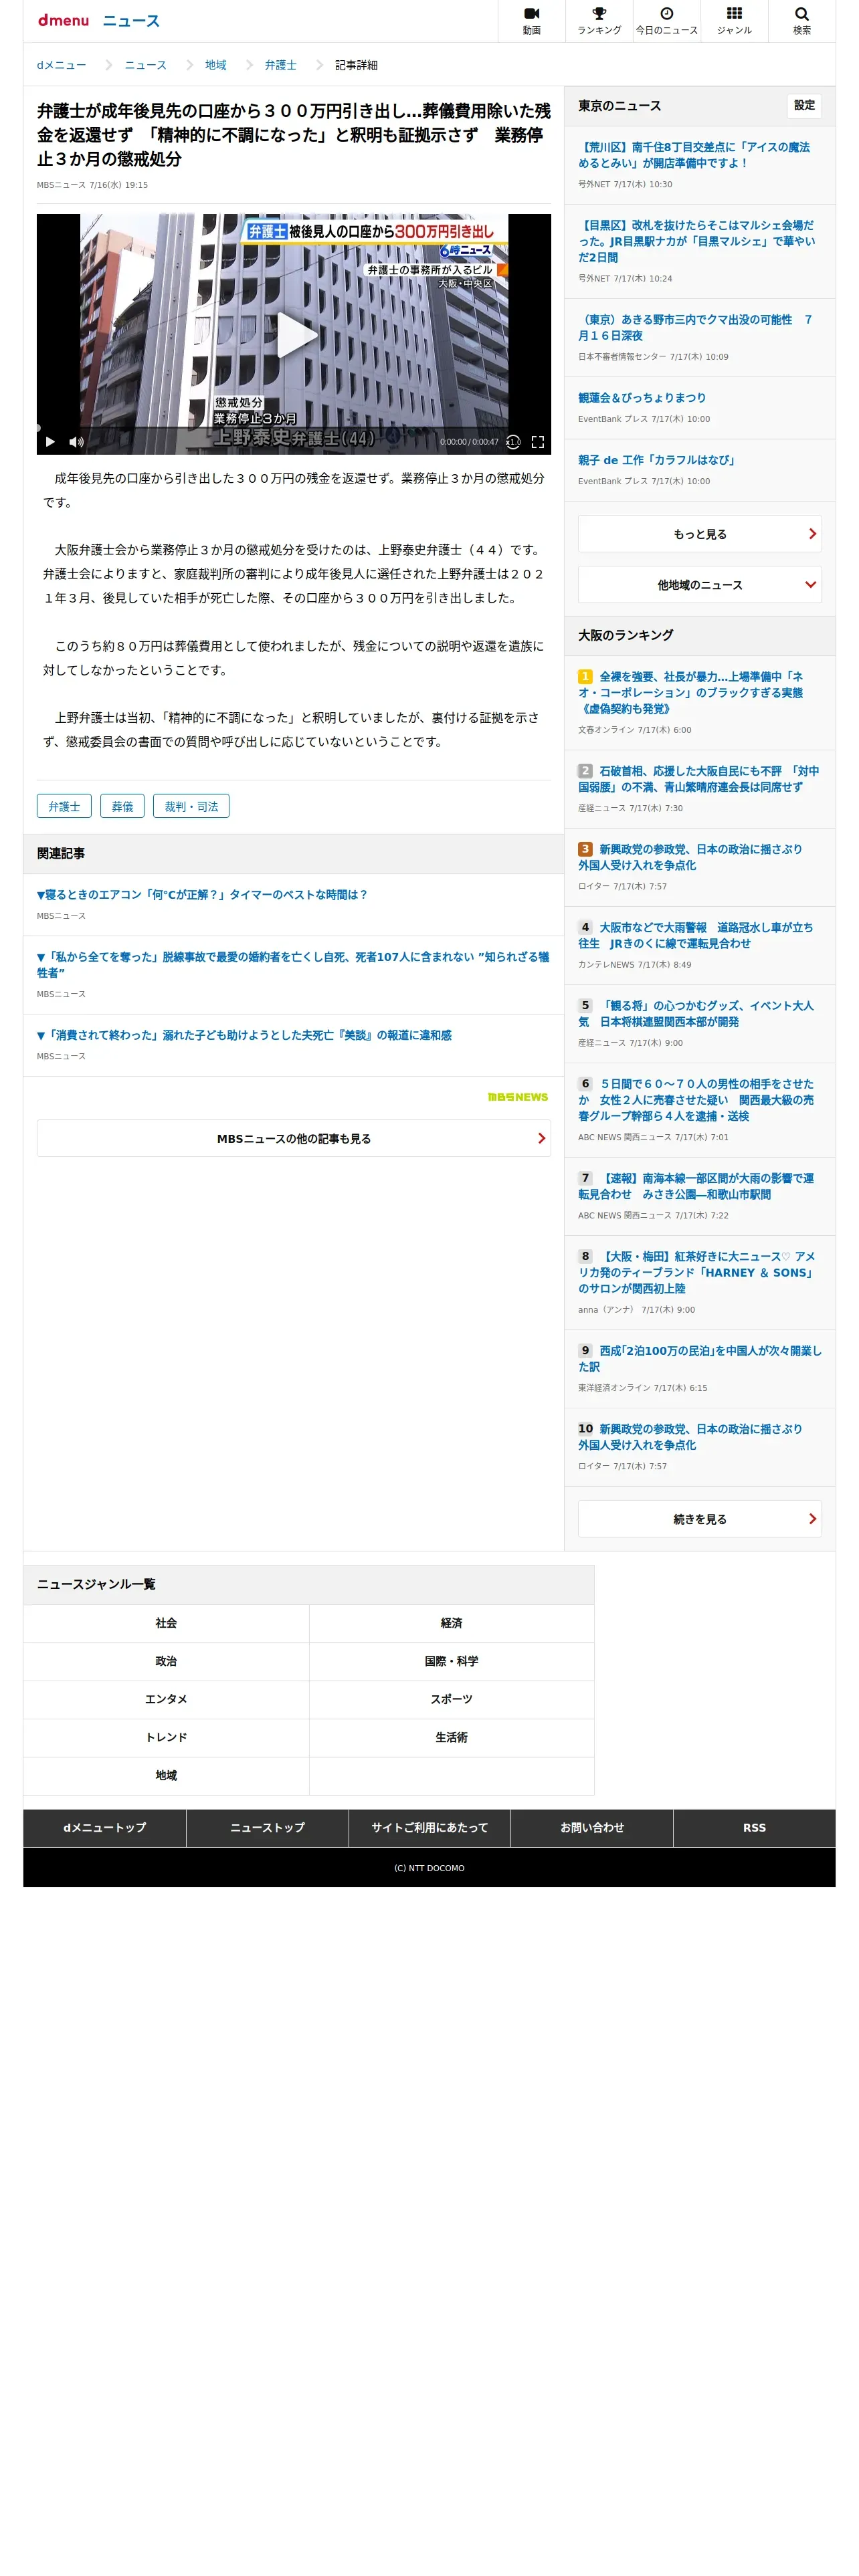This screenshot has height=2576, width=859.
Task: Go to dメニュー breadcrumb
Action: 61,65
